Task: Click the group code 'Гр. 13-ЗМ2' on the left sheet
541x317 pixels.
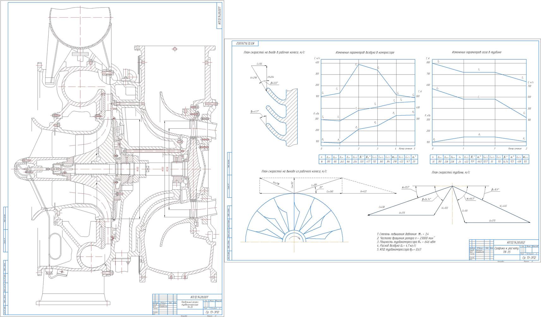Action: click(x=212, y=312)
